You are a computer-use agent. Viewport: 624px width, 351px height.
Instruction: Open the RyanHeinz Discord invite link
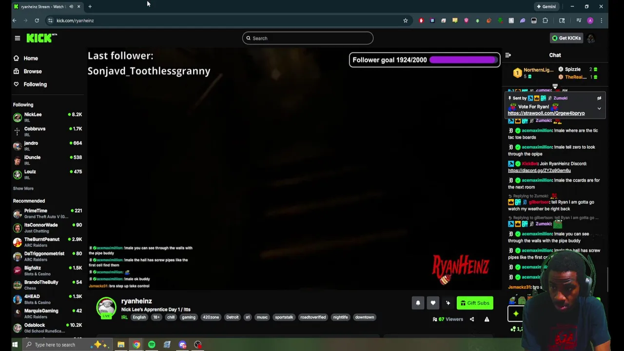pyautogui.click(x=539, y=171)
